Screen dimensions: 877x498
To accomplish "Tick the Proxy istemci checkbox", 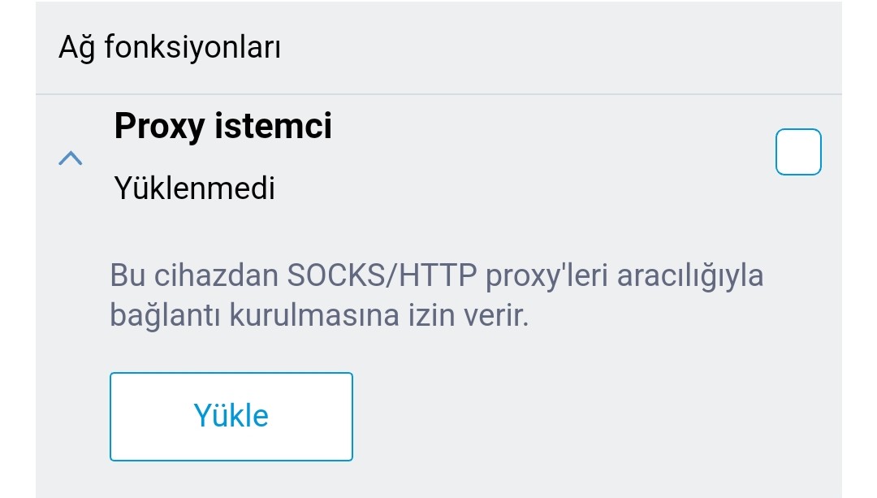I will 798,152.
